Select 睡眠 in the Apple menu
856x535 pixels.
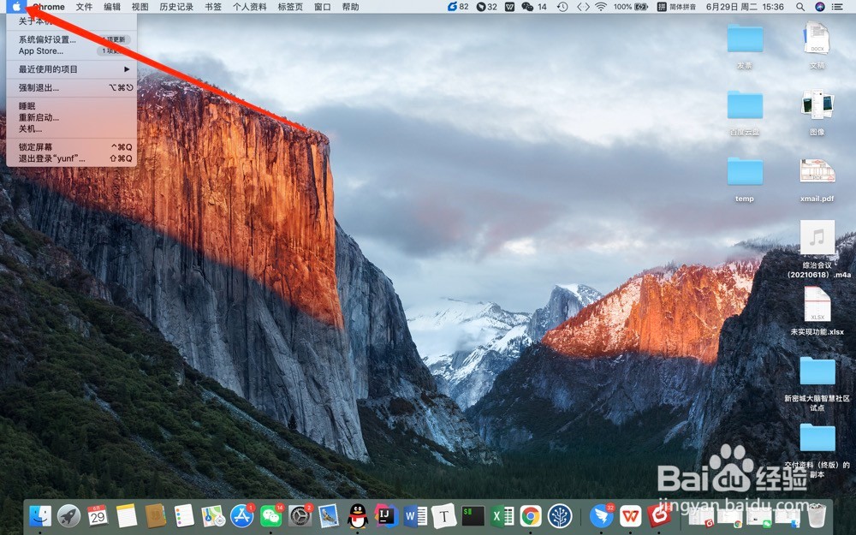pos(72,106)
